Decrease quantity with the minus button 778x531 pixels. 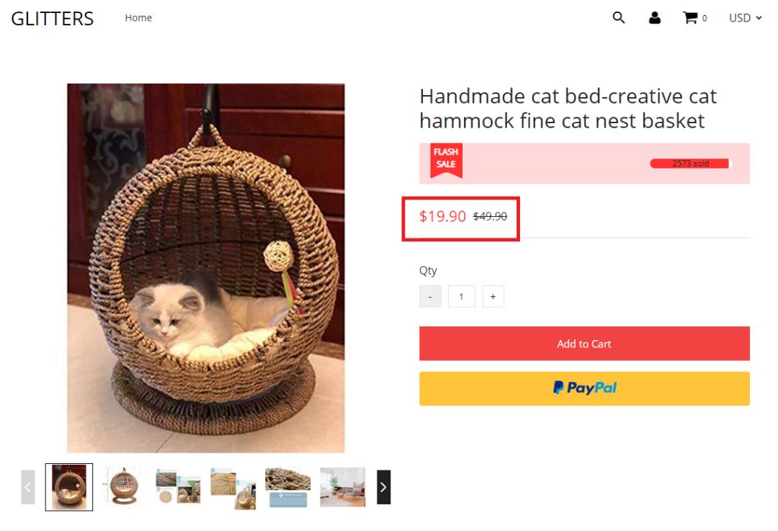430,297
